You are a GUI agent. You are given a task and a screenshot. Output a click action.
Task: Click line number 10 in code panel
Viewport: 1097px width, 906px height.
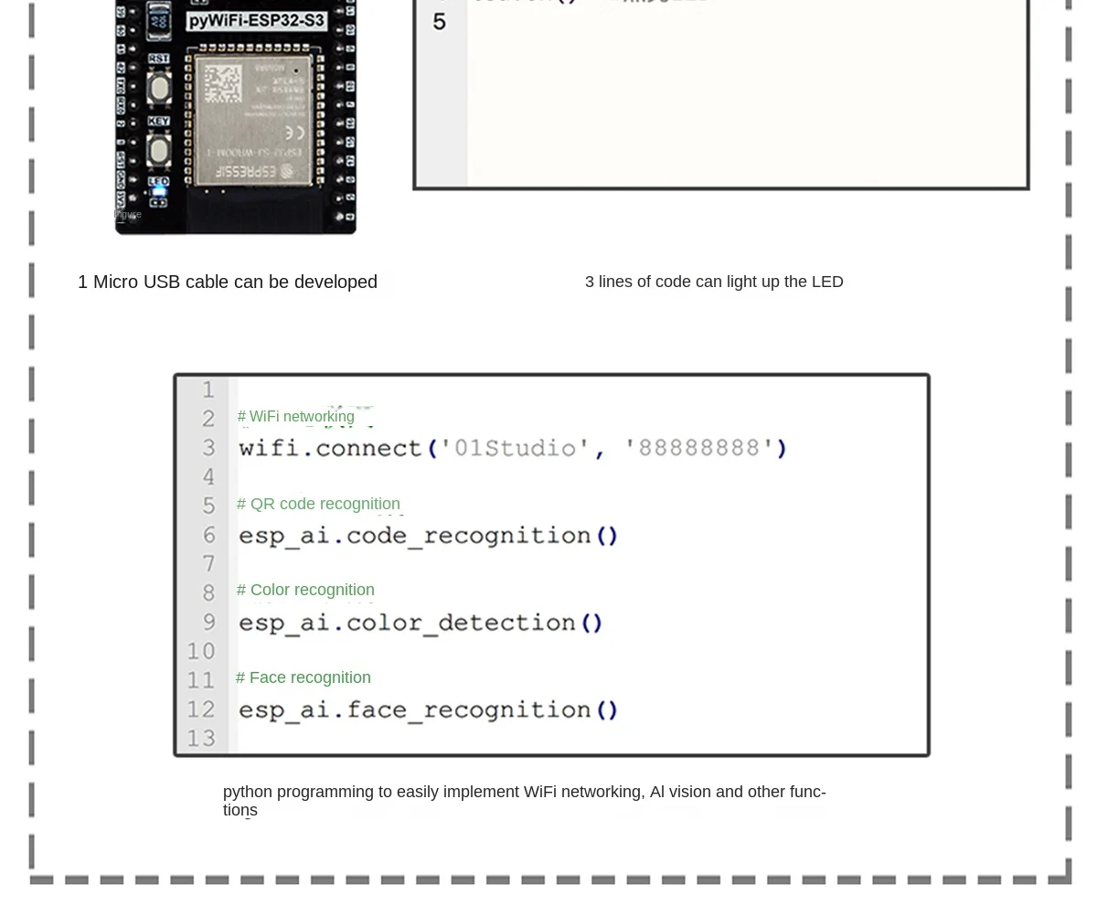point(201,651)
